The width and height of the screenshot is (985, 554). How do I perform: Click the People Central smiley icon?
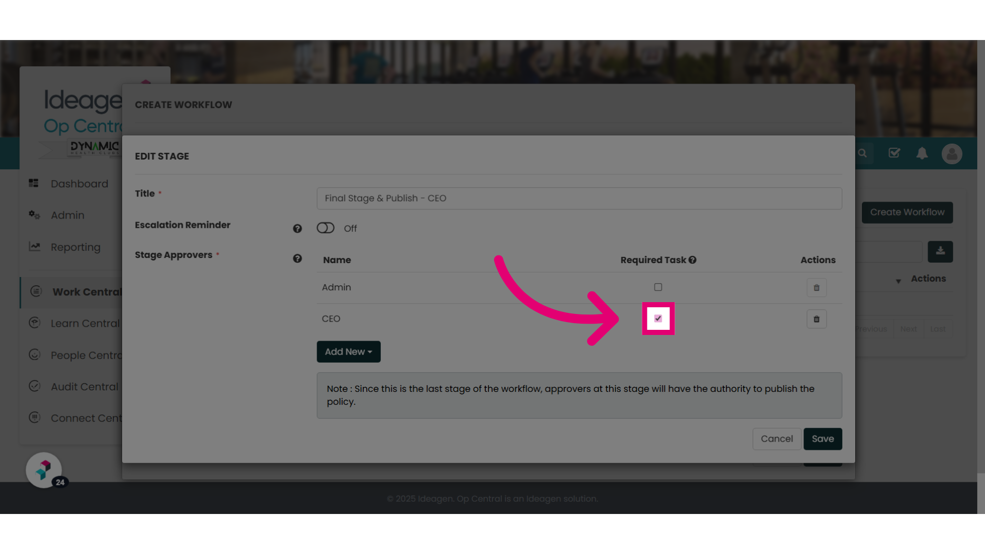34,354
